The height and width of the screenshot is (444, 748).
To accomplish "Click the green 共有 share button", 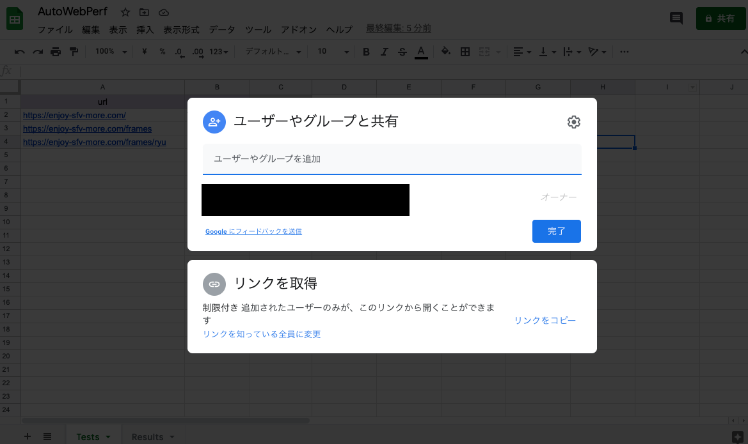I will pyautogui.click(x=720, y=19).
